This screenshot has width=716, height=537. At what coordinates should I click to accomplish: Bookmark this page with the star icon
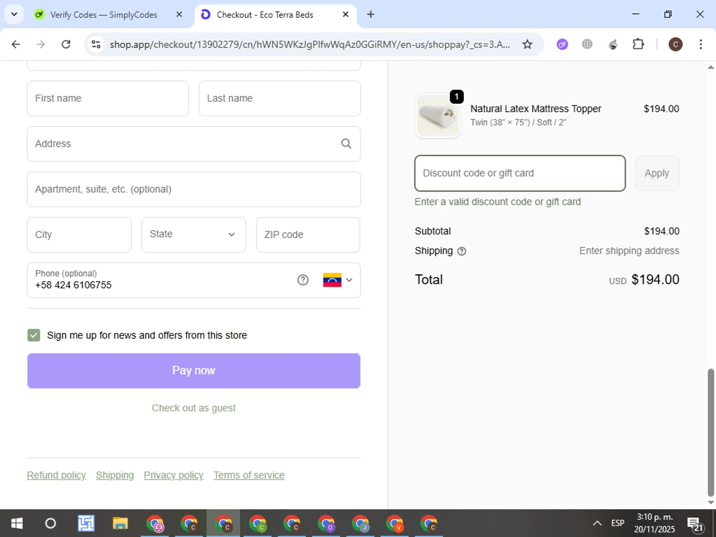527,44
